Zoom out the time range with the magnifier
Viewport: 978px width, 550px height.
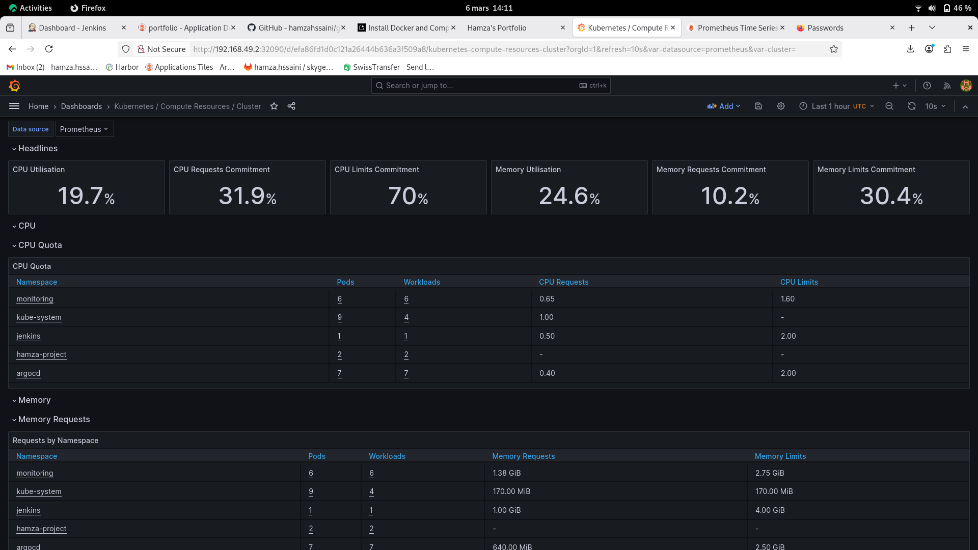pyautogui.click(x=889, y=106)
